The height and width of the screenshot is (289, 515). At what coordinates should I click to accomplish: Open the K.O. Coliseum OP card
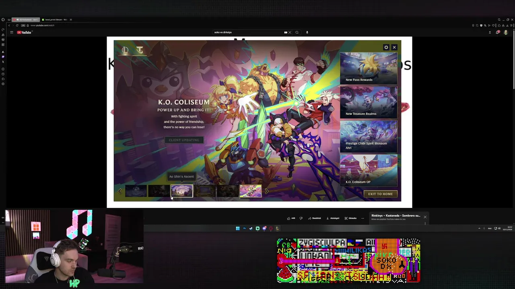pos(369,171)
